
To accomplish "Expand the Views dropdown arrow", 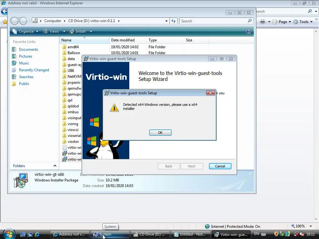I will [x=64, y=31].
